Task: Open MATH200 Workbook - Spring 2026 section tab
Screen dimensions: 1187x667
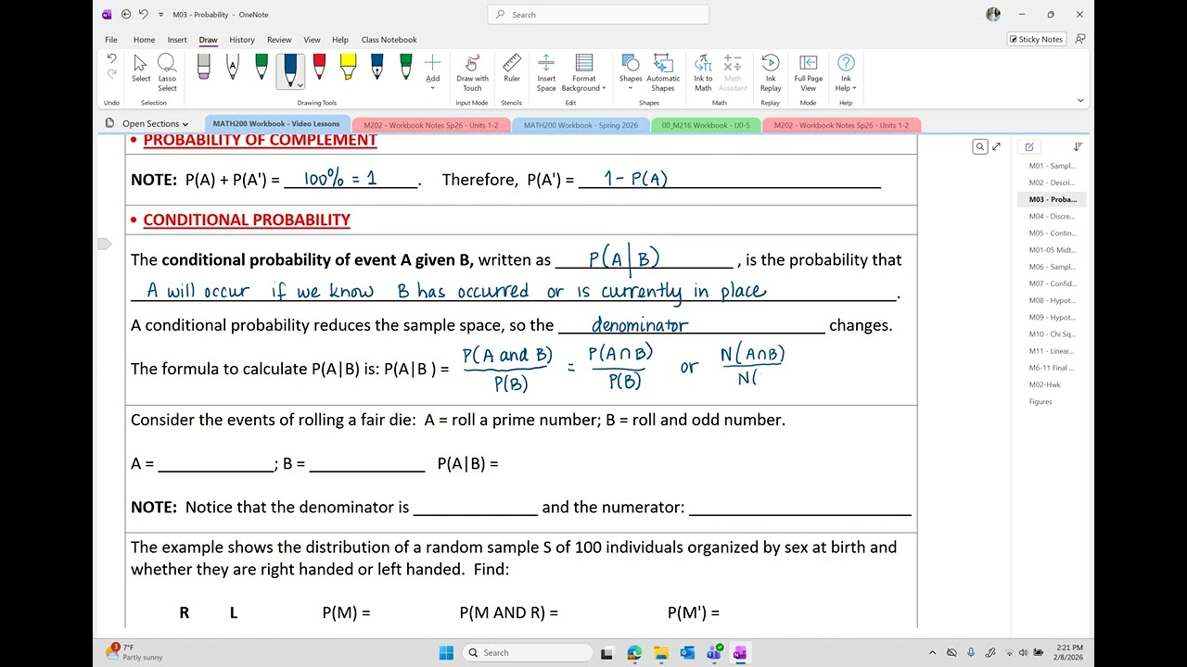Action: click(581, 125)
